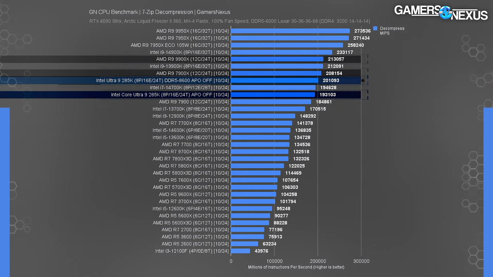
Task: Click the 'AMD R5 9600X' label
Action: point(194,194)
